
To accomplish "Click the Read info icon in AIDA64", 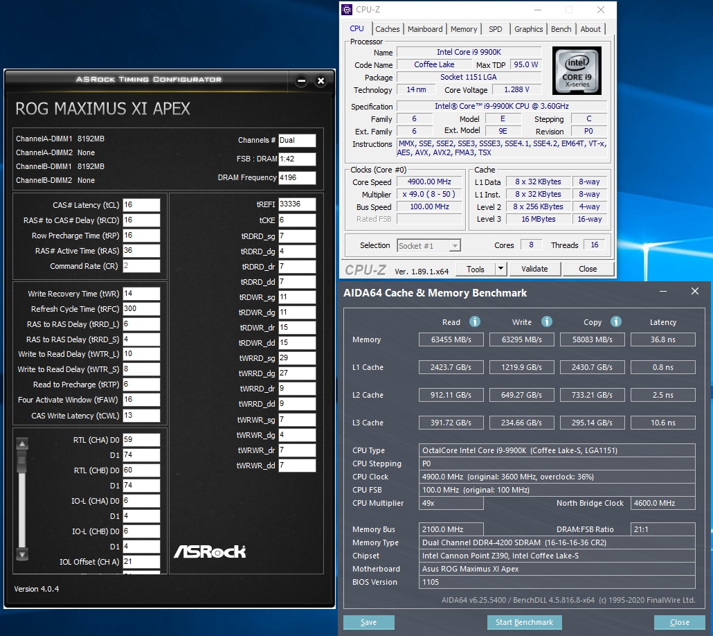I will [475, 322].
